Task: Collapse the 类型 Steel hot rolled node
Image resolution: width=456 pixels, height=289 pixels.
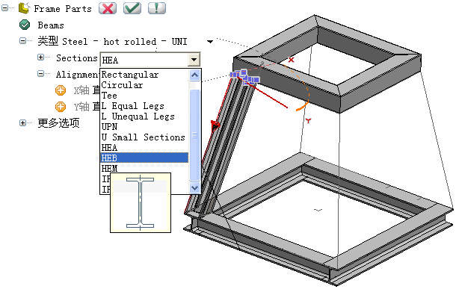Action: [x=22, y=41]
